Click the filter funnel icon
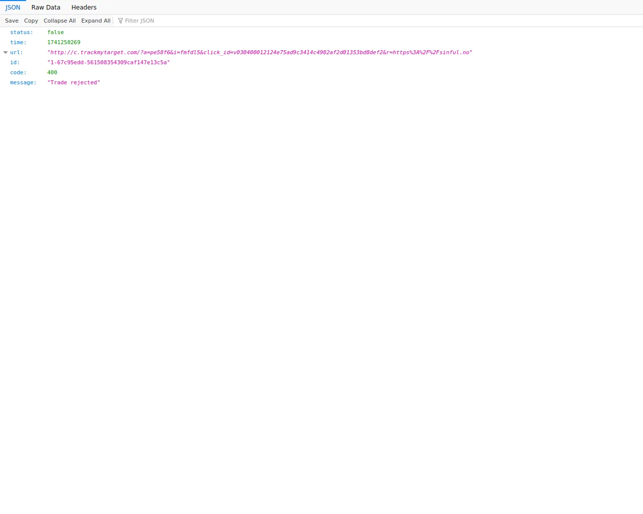 [x=121, y=21]
